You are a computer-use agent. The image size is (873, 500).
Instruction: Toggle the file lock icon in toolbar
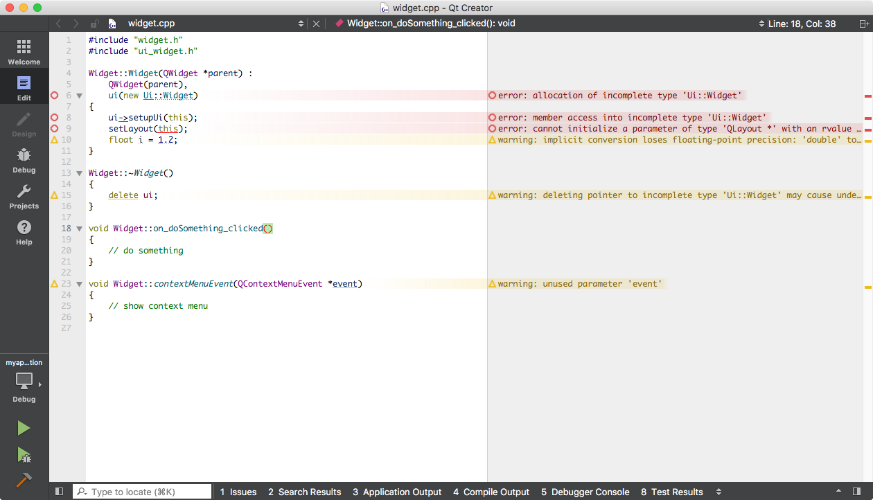click(94, 24)
